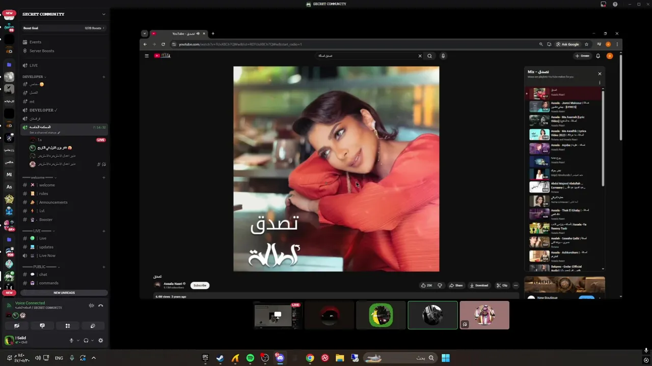
Task: Click the YouTube Download button in stream
Action: click(x=479, y=286)
